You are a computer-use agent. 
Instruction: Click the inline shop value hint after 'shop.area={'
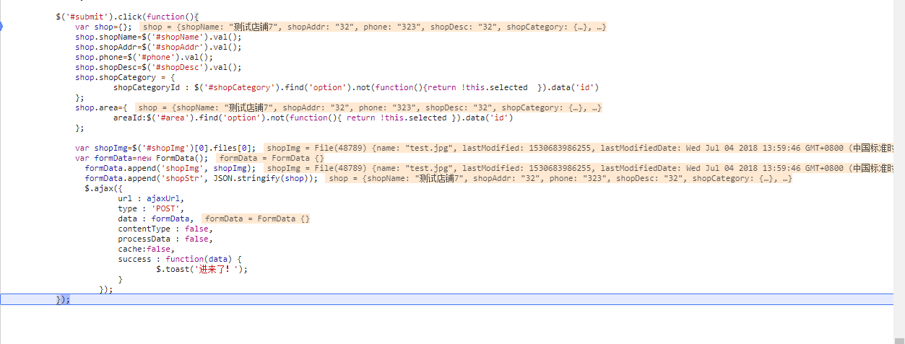[x=369, y=107]
